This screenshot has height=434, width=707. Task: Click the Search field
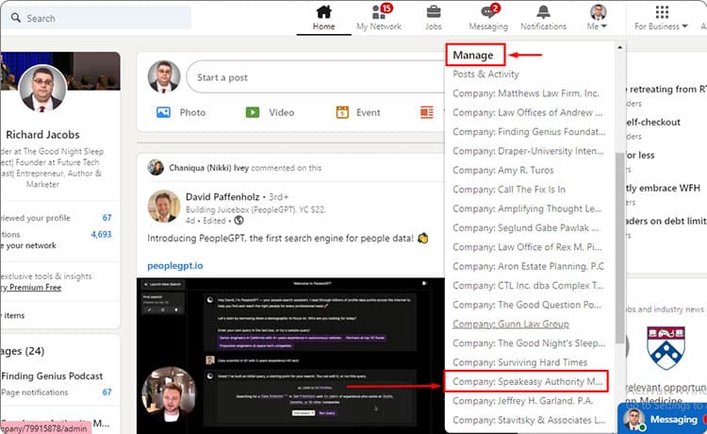95,18
